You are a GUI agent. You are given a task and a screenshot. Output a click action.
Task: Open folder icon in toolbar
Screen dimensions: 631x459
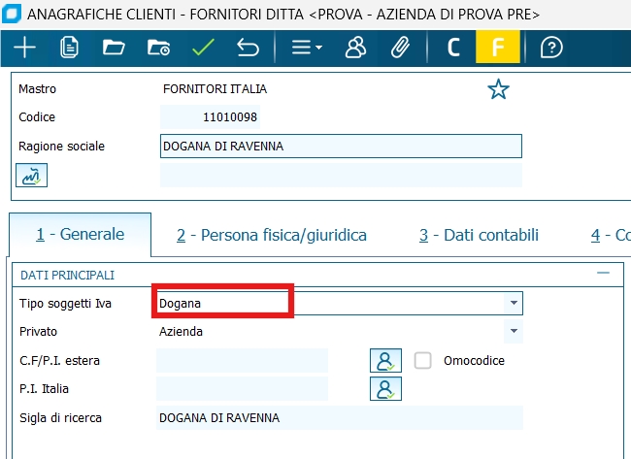click(114, 48)
